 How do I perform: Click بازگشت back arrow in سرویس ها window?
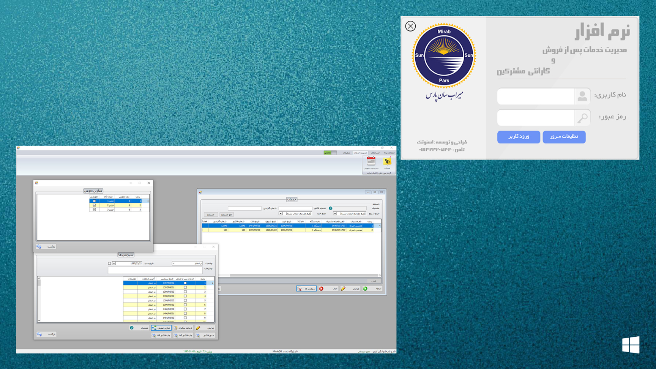pyautogui.click(x=39, y=334)
